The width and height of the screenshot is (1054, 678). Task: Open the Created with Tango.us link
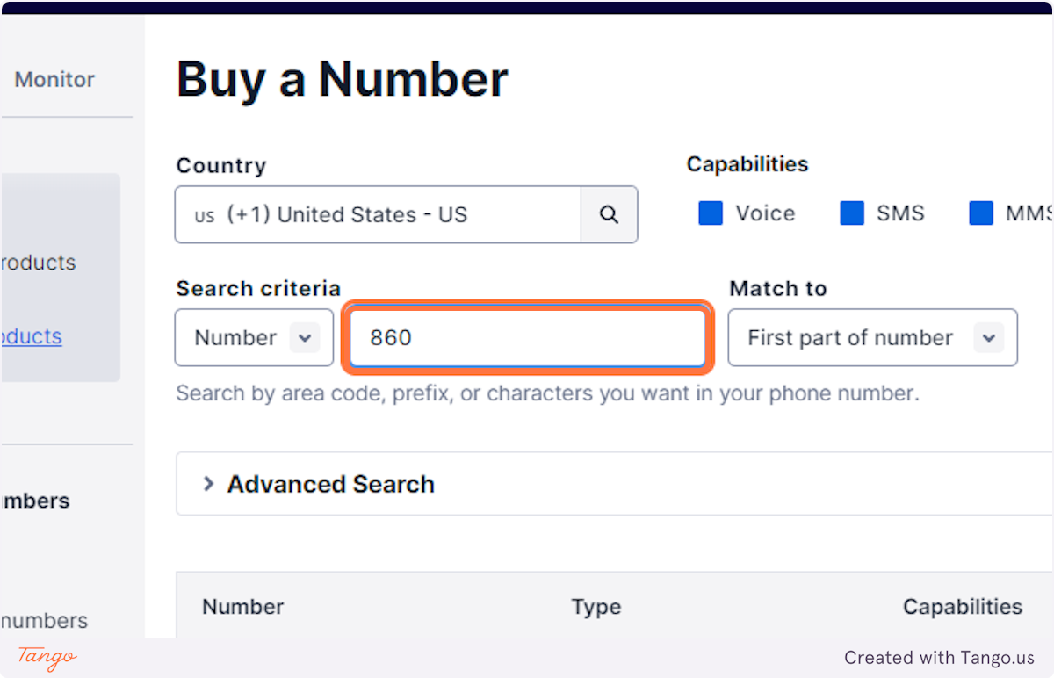coord(940,657)
